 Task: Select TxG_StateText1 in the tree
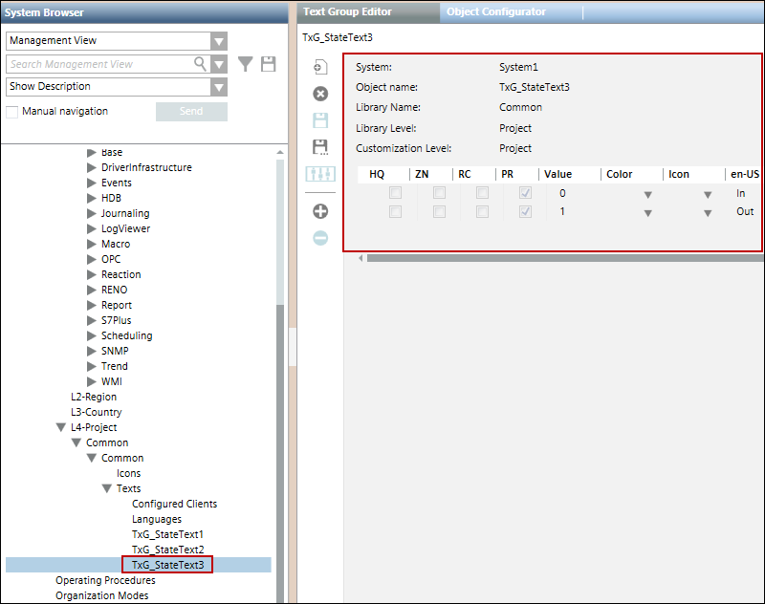tap(167, 534)
